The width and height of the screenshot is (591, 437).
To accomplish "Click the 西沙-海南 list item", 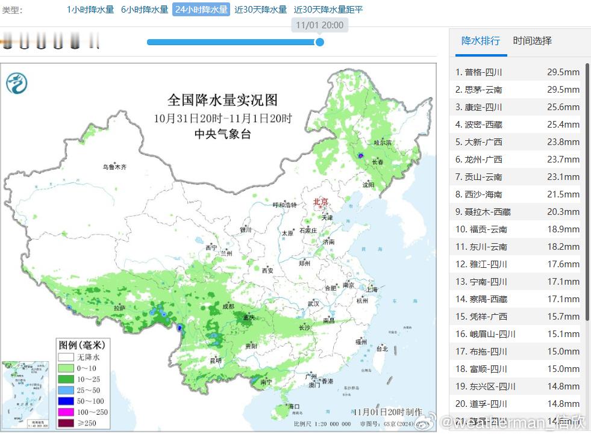I will coord(515,194).
